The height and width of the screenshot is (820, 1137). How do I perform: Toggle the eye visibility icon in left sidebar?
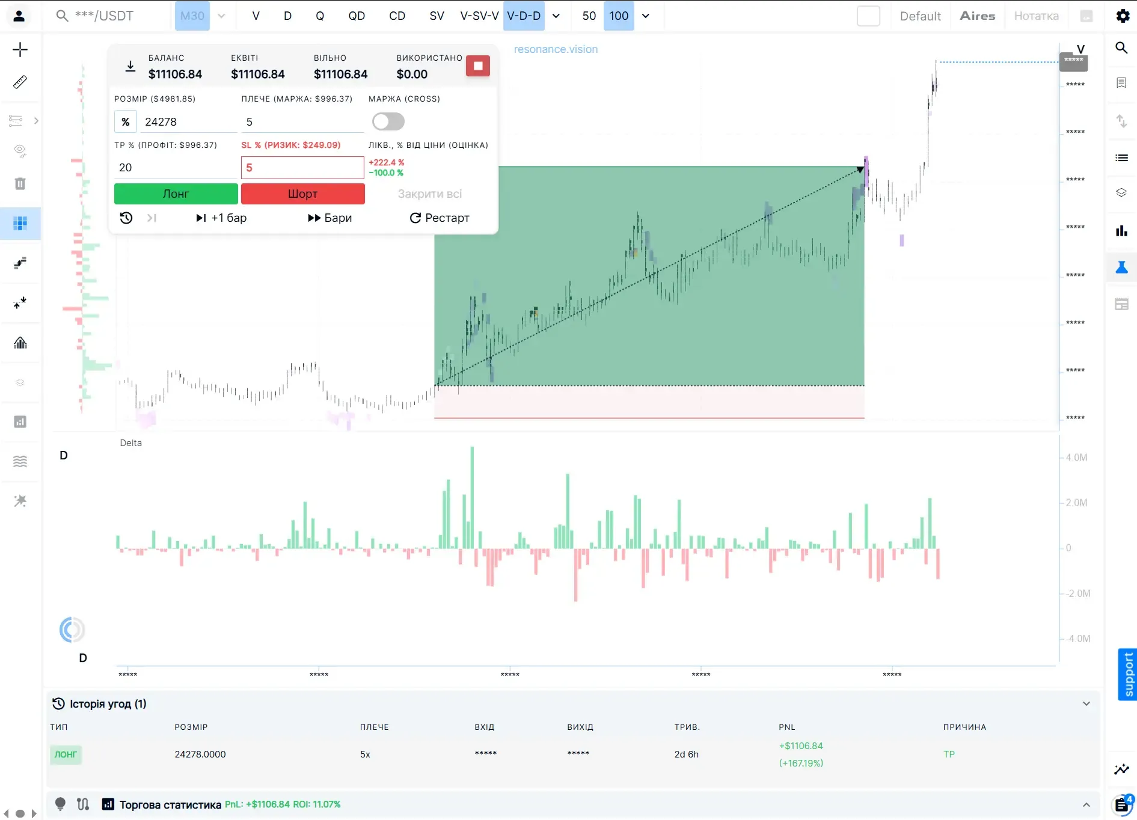(x=20, y=150)
